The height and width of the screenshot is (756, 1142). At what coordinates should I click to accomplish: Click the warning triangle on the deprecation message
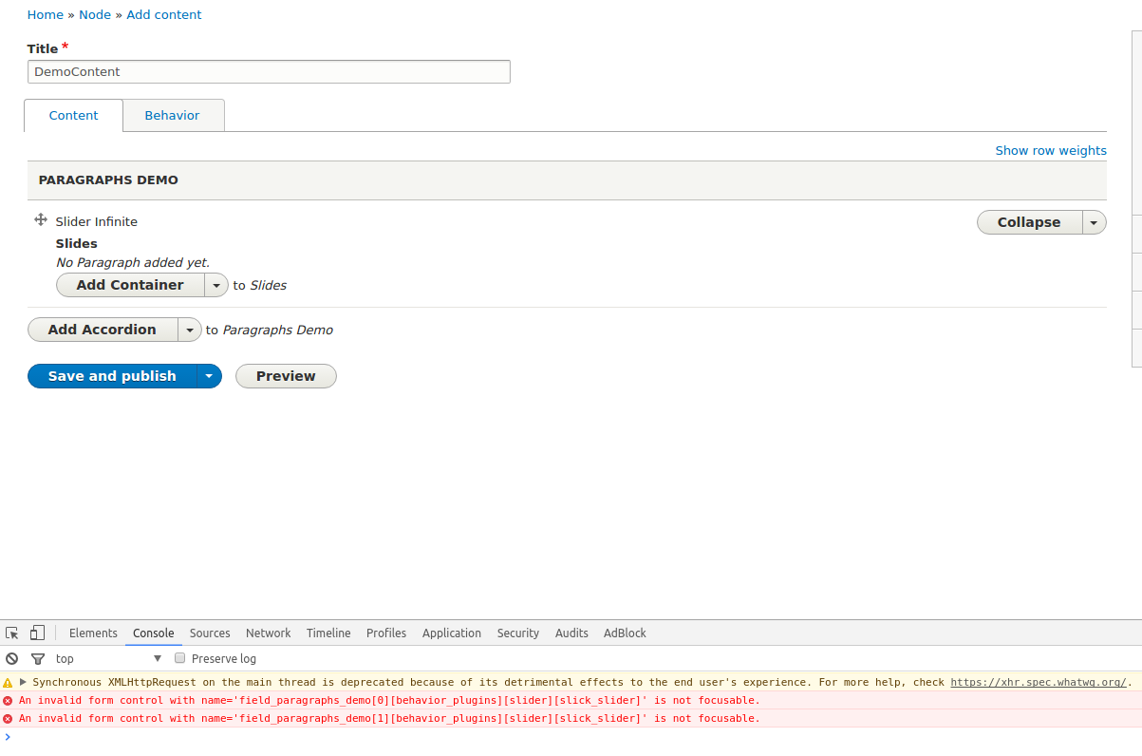tap(9, 682)
